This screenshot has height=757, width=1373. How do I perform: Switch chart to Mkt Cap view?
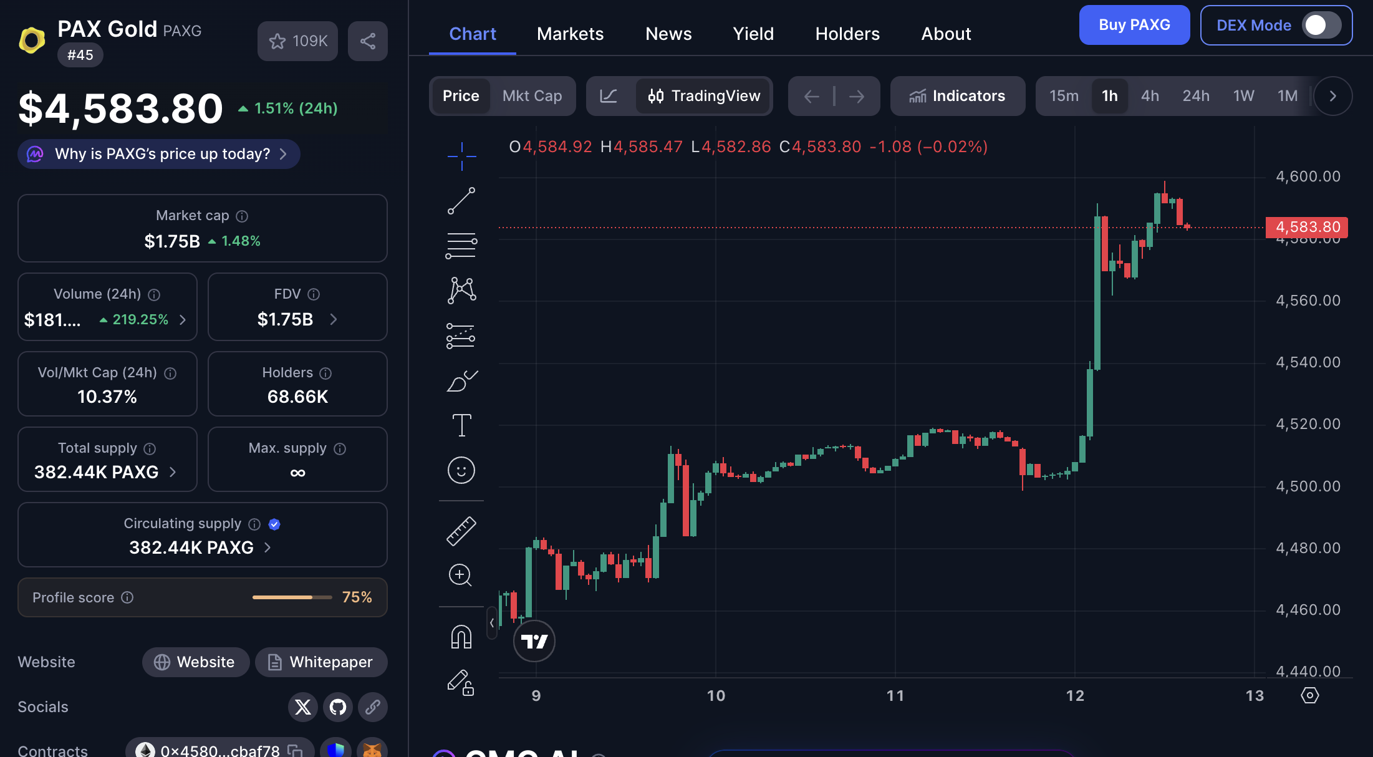pyautogui.click(x=532, y=96)
